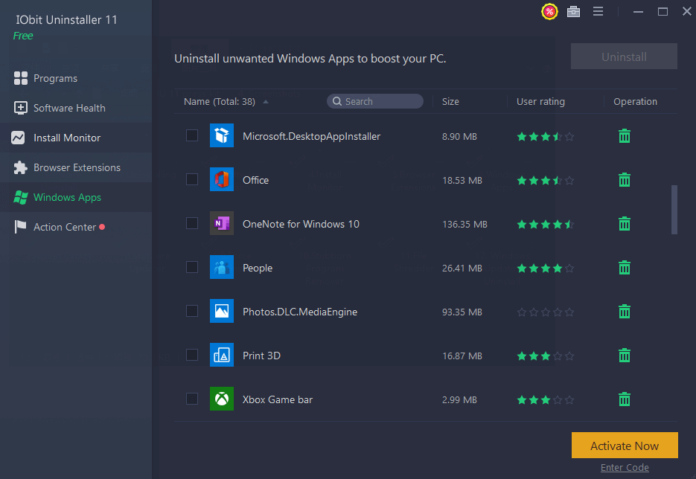696x479 pixels.
Task: Open Browser Extensions section
Action: pos(76,167)
